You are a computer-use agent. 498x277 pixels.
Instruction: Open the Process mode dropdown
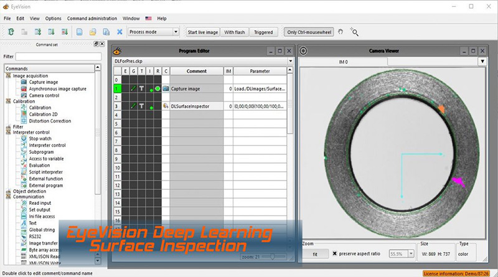coord(153,32)
